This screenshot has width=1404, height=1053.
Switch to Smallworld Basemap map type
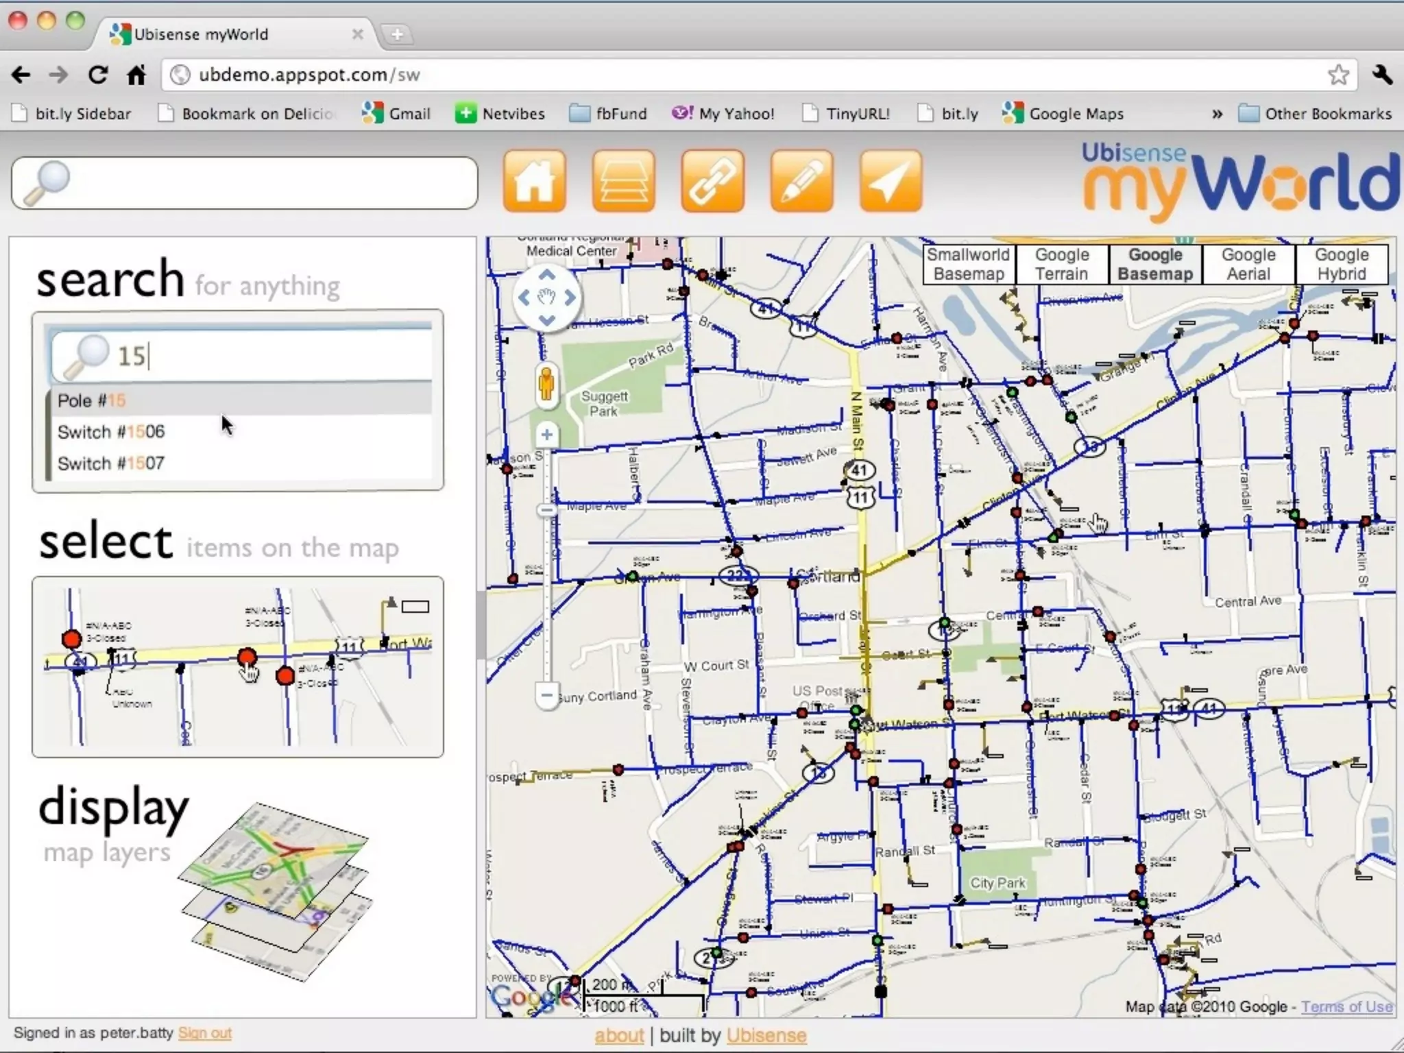(968, 264)
